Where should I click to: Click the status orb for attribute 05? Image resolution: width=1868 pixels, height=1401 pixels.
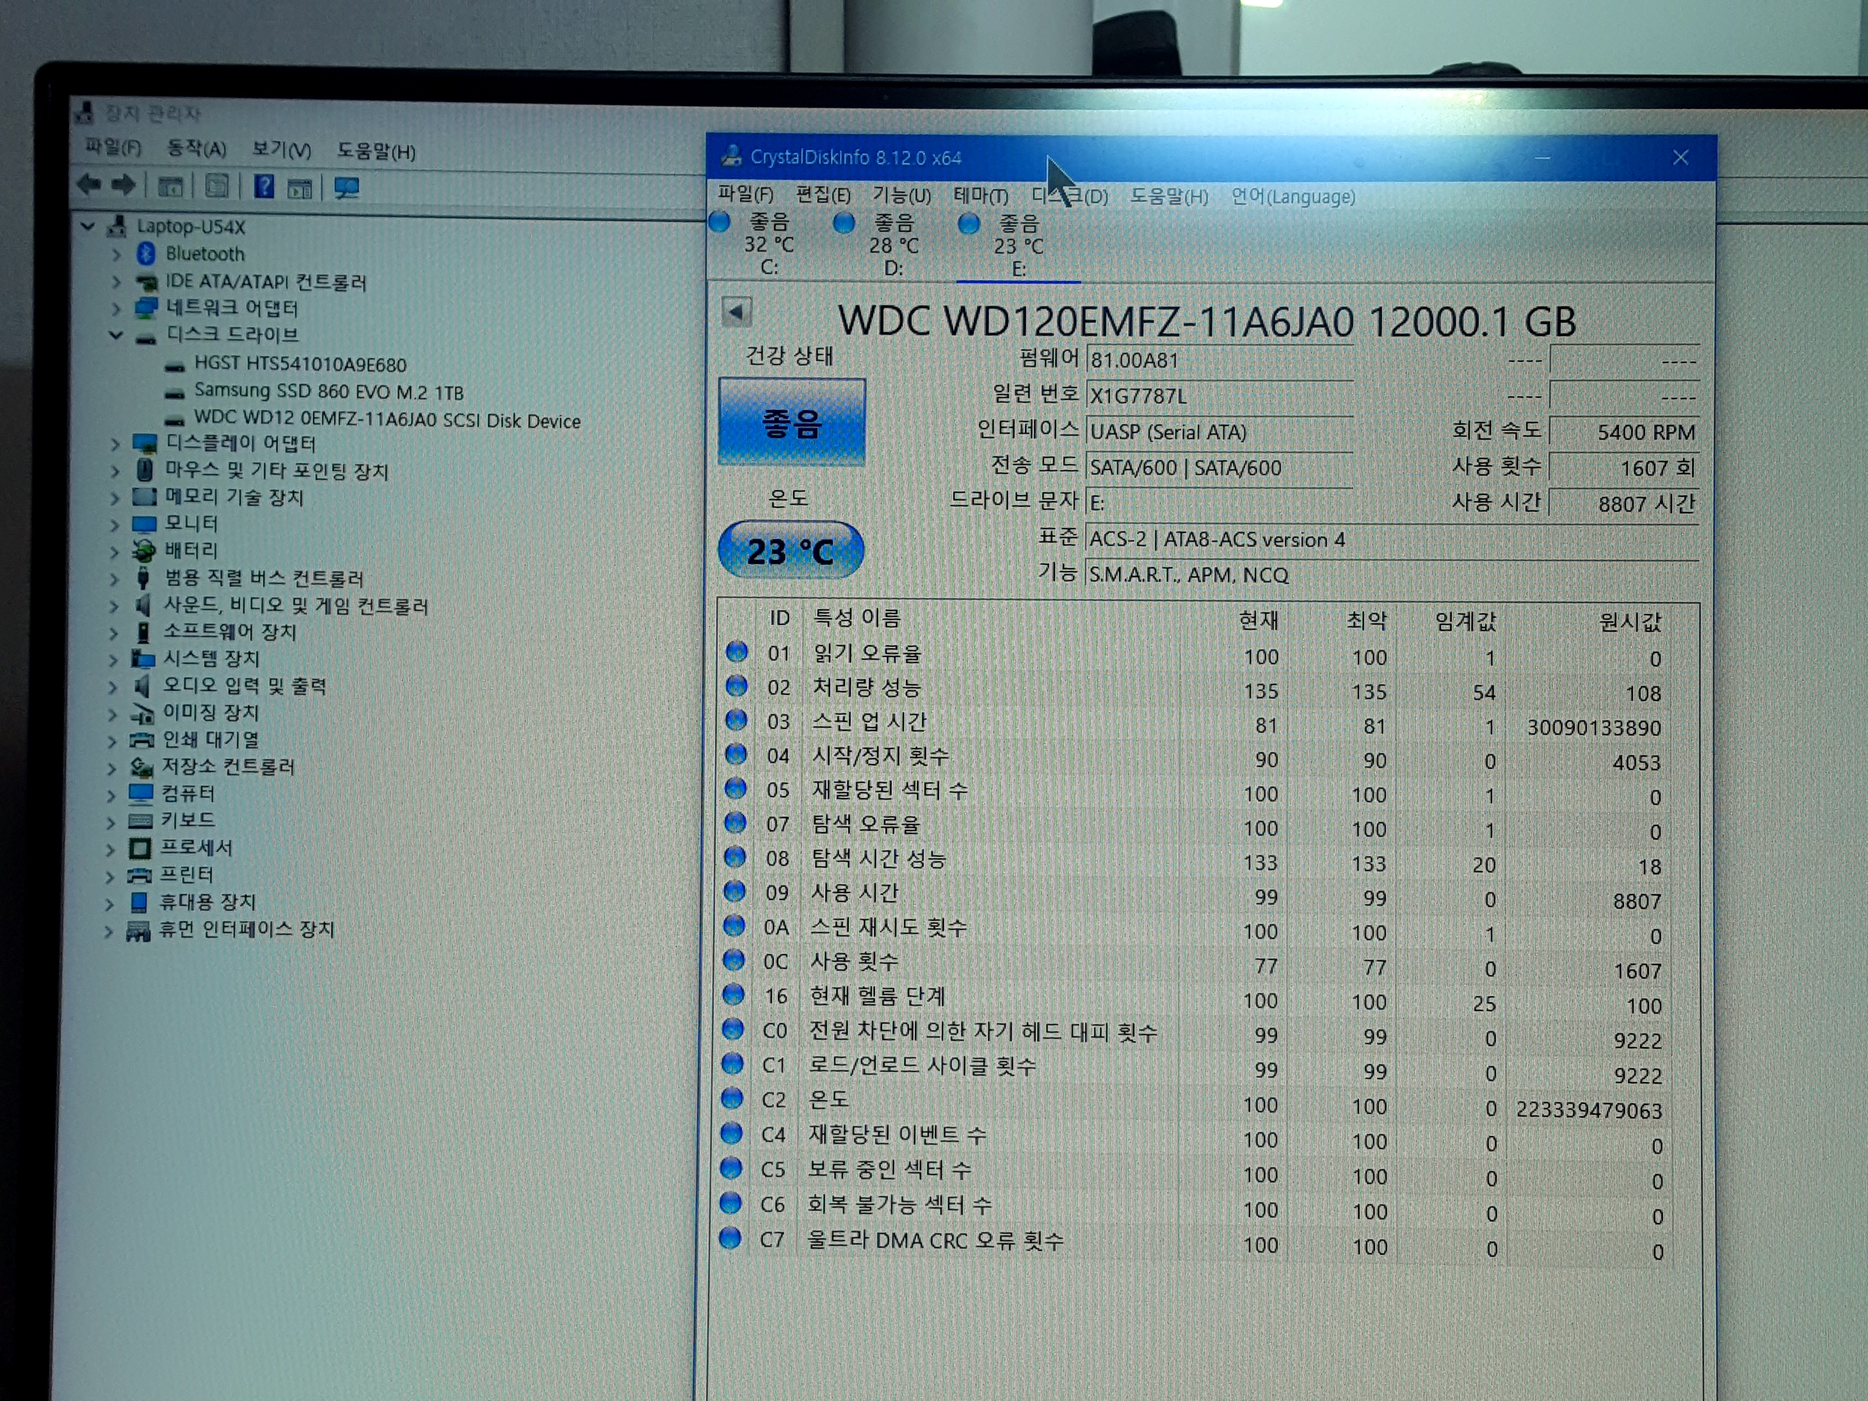click(x=735, y=788)
